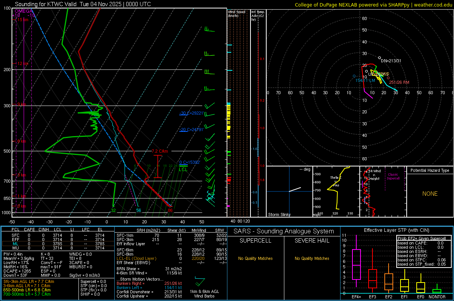Click the '-20 C=24791' temperature level label
The image size is (454, 301).
191,130
